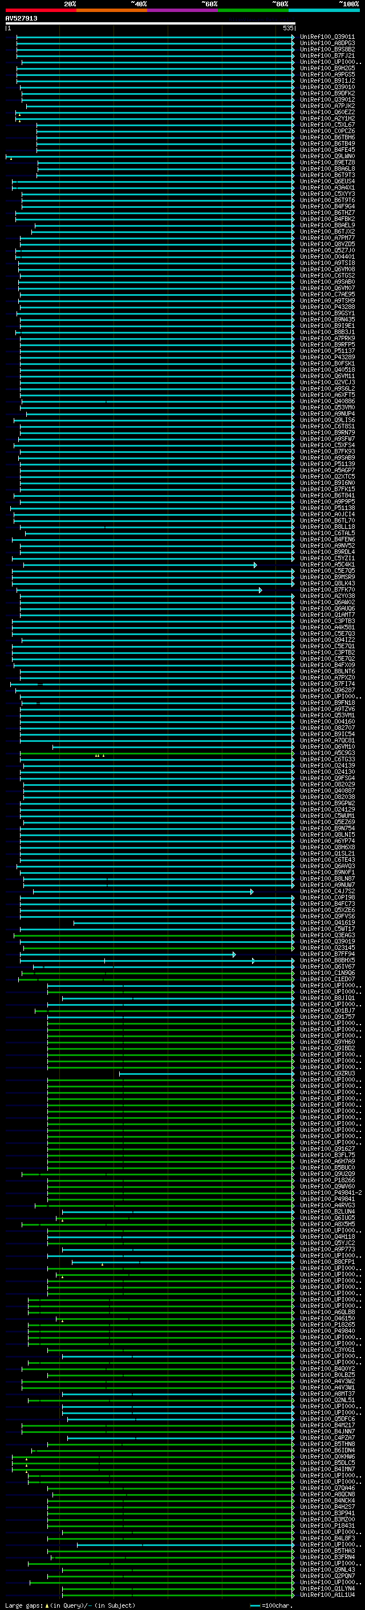The height and width of the screenshot is (1610, 365).
Task: Select hit label UniRef100_Q41619
Action: coord(327,922)
